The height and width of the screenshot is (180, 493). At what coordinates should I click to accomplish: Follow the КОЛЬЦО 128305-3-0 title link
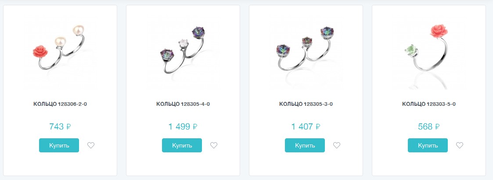pyautogui.click(x=306, y=104)
